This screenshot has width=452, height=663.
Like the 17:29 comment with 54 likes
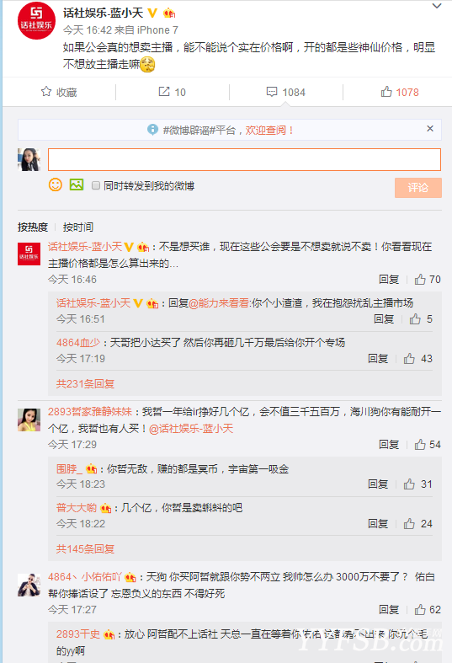point(428,445)
